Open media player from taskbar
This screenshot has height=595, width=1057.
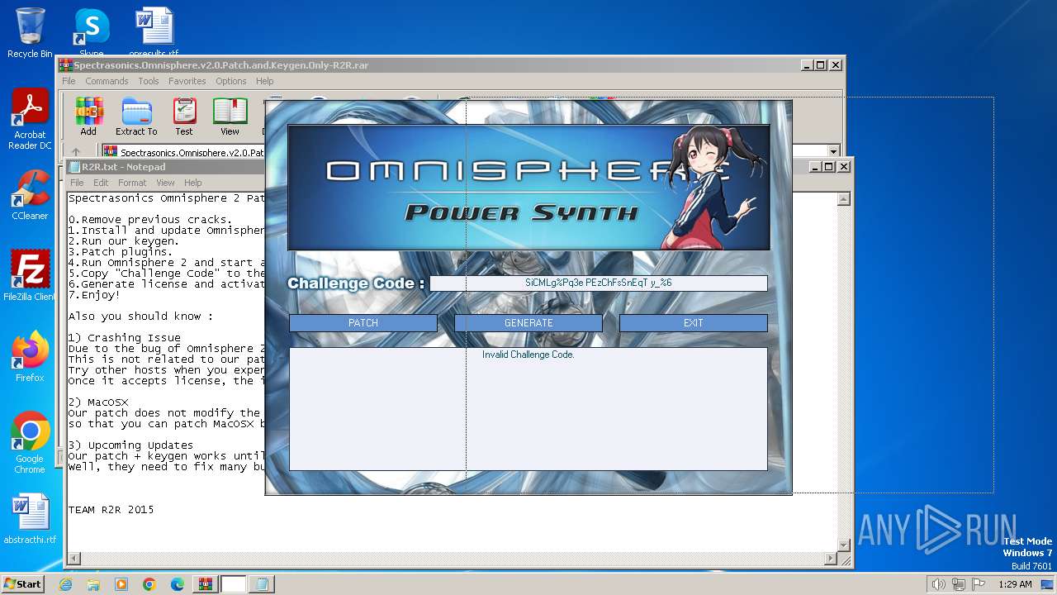tap(121, 584)
